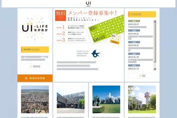Click the 2015.01.13 news date

coord(133,69)
